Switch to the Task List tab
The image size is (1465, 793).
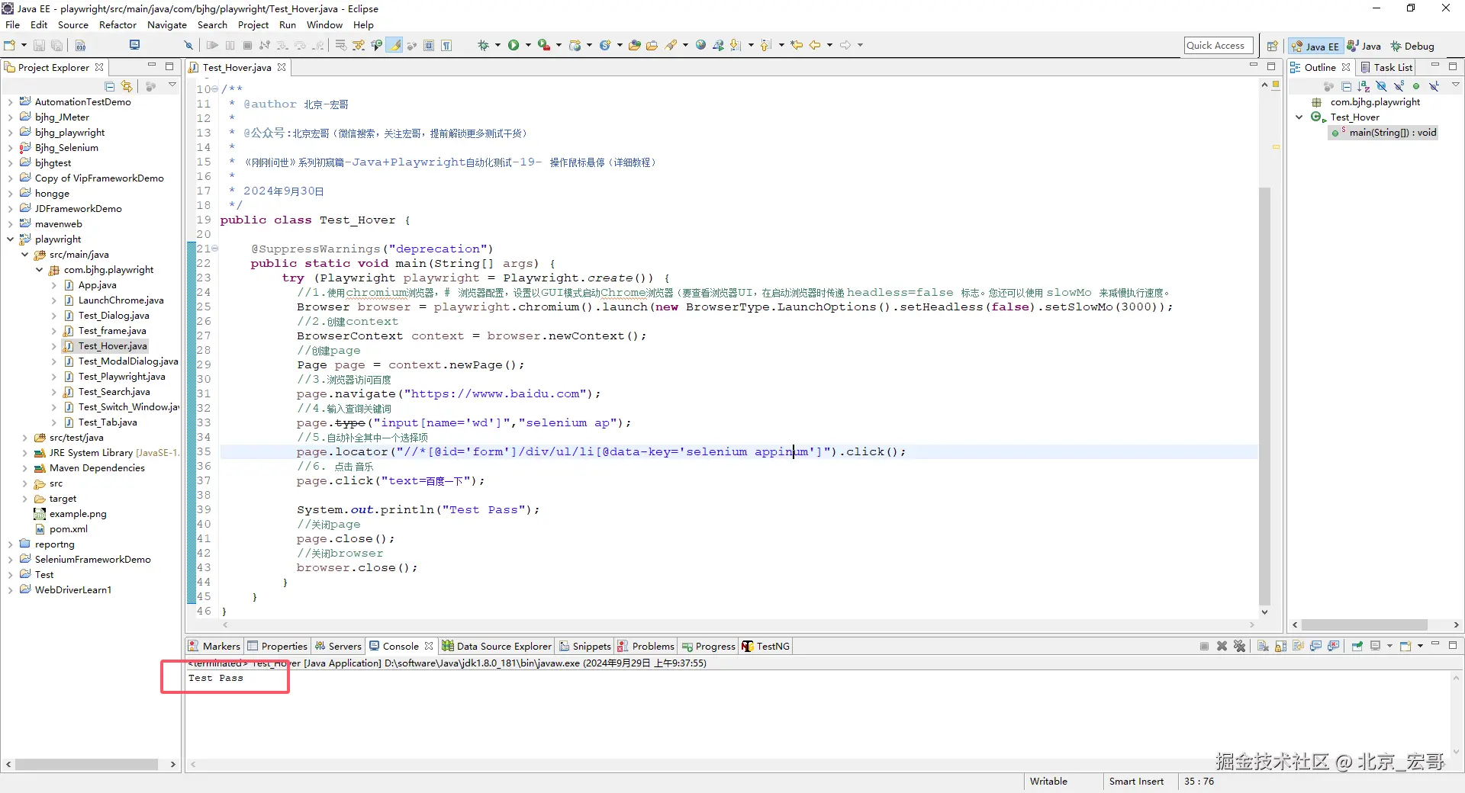pos(1386,67)
